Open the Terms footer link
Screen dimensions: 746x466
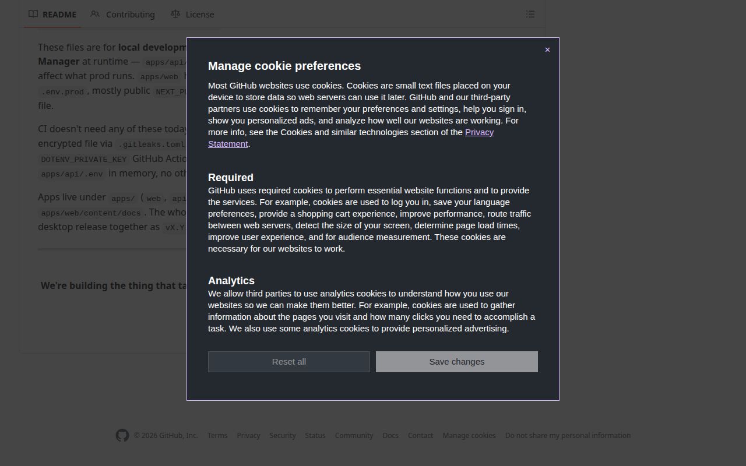pos(217,436)
